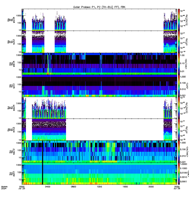
Task: Click the 'thb fbk edc34' panel label
Action: coord(12,64)
